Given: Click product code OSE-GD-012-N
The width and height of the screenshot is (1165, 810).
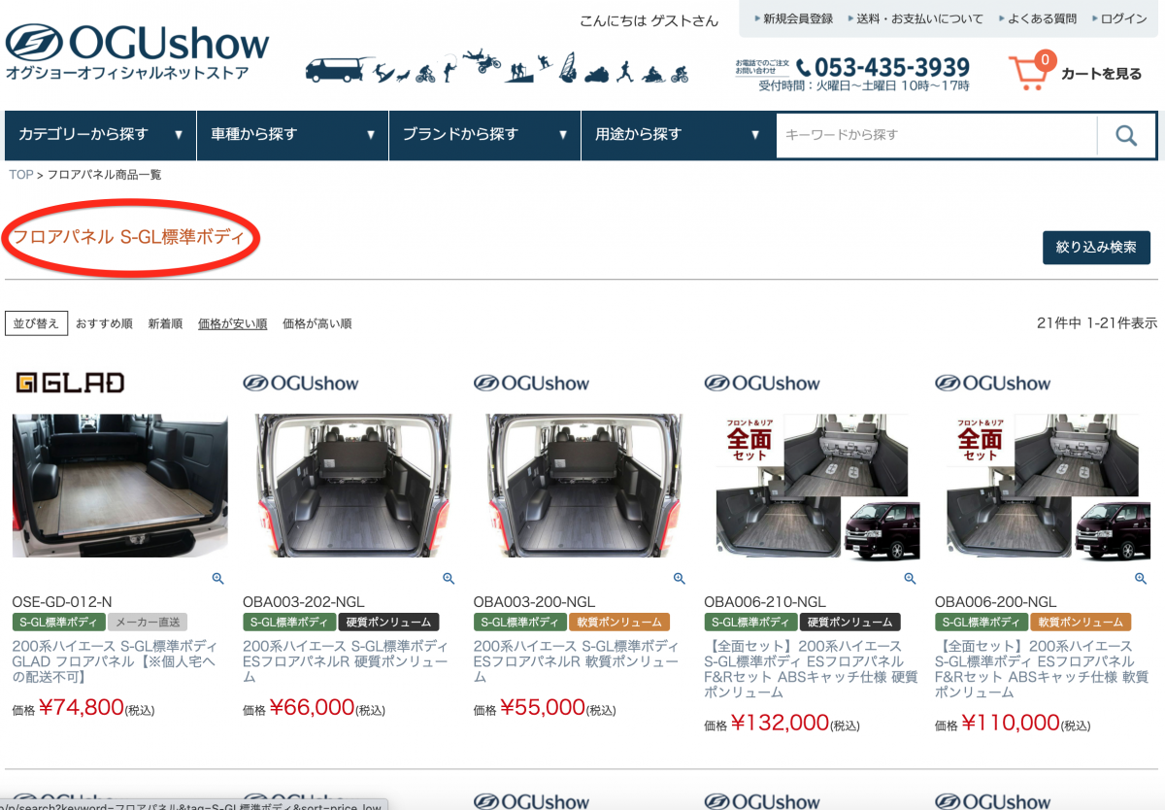Looking at the screenshot, I should coord(62,602).
